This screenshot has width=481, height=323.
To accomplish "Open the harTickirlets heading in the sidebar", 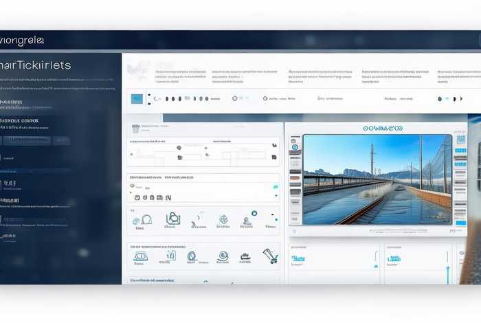I will click(x=36, y=65).
